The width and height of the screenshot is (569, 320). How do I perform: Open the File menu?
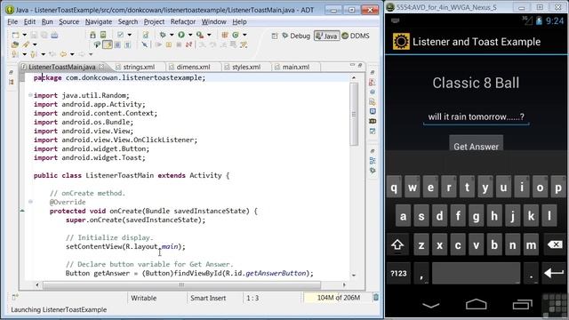pyautogui.click(x=12, y=21)
